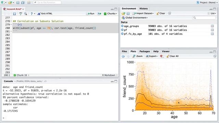Click Clear All plots button
This screenshot has height=123, width=219.
click(172, 56)
